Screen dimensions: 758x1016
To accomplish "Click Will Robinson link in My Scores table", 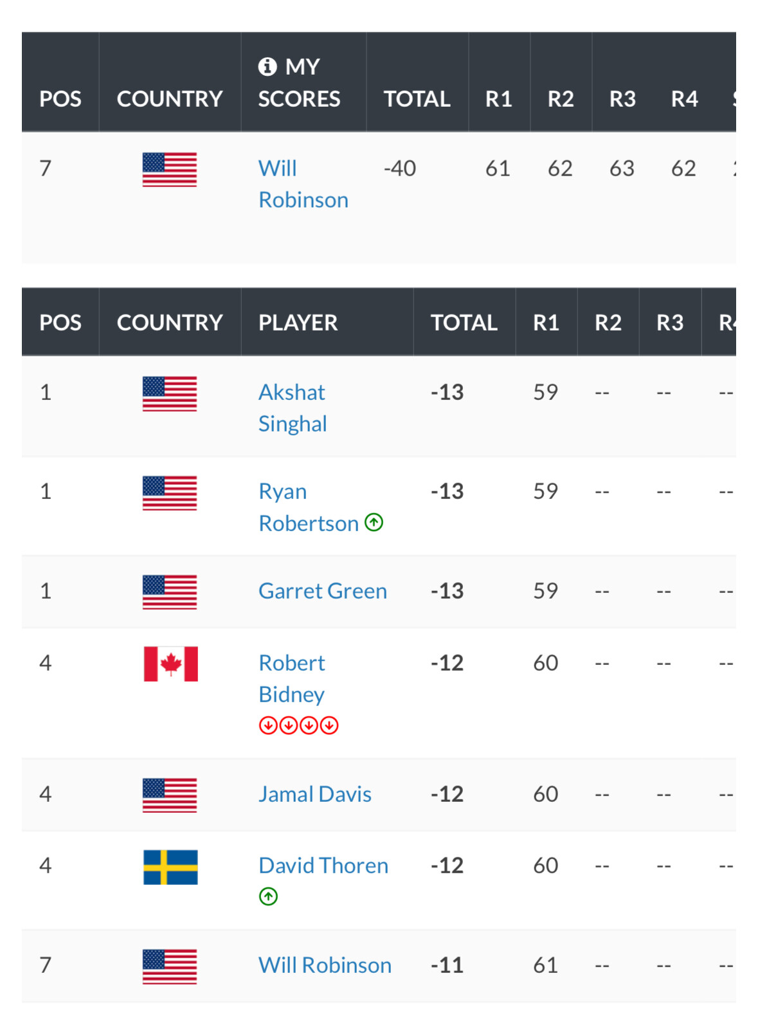I will [303, 184].
